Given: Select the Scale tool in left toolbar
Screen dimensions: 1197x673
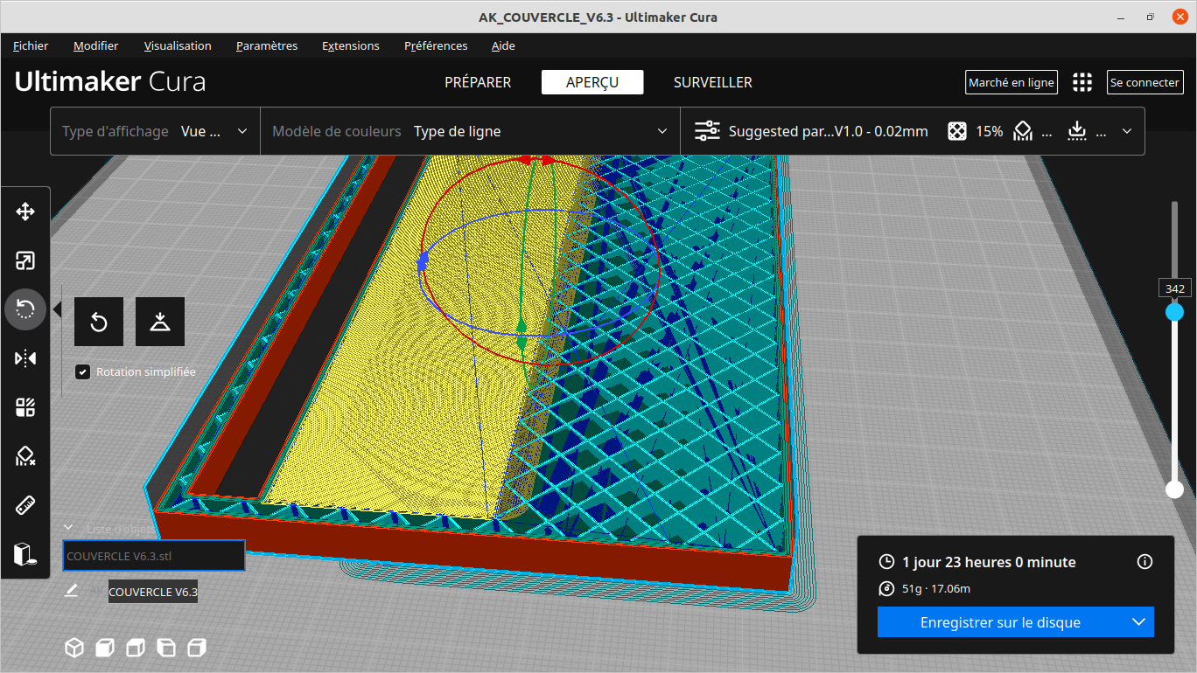Looking at the screenshot, I should (x=25, y=260).
